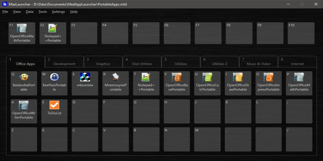Switch to the Development tab

coord(64,61)
